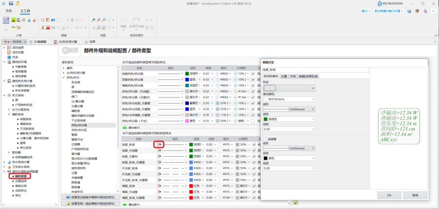Switch to the 2D编辑器 tab
Screen dimensions: 439x209
click(38, 42)
